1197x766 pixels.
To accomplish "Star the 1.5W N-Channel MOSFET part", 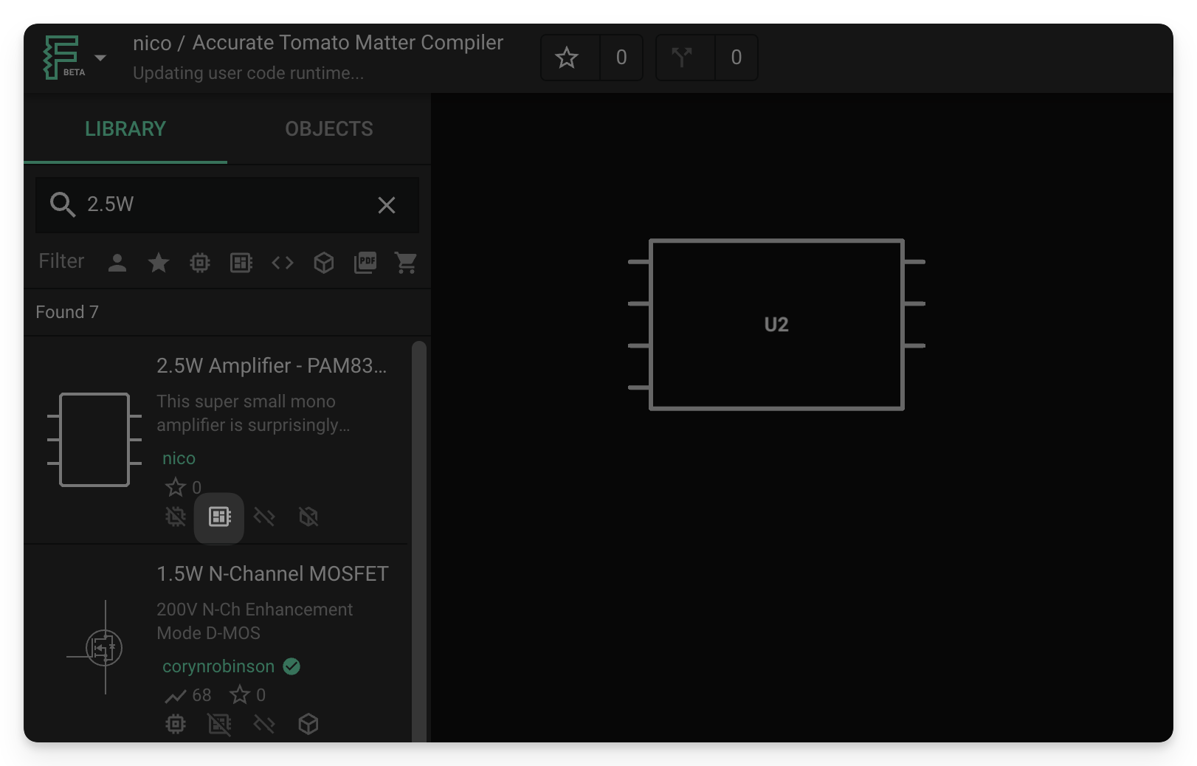I will tap(240, 694).
